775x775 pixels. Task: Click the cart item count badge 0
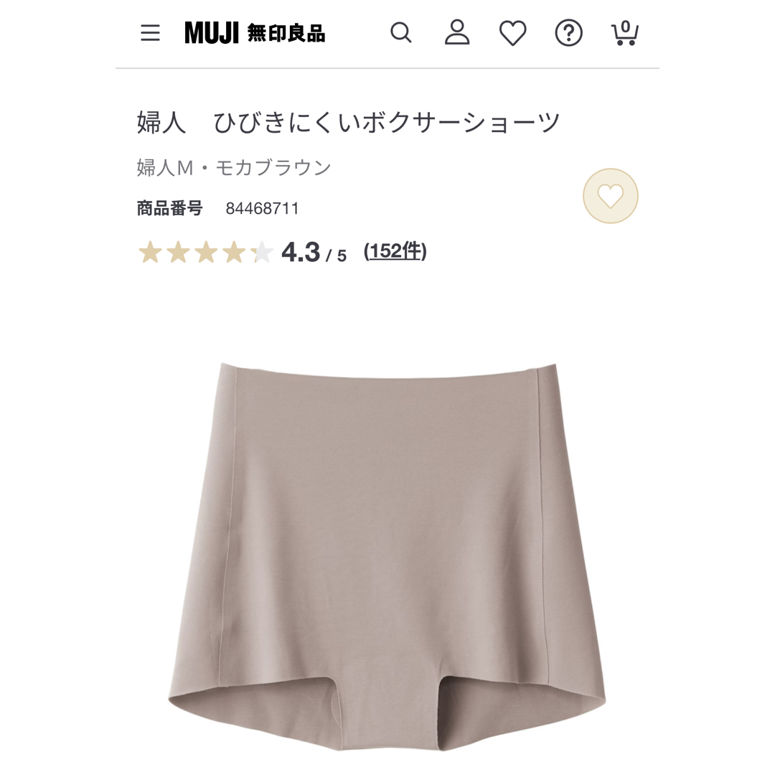626,27
